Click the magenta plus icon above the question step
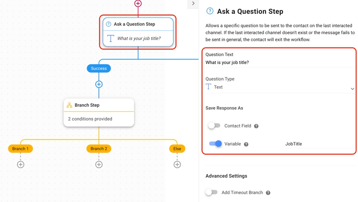This screenshot has height=202, width=358. click(138, 4)
